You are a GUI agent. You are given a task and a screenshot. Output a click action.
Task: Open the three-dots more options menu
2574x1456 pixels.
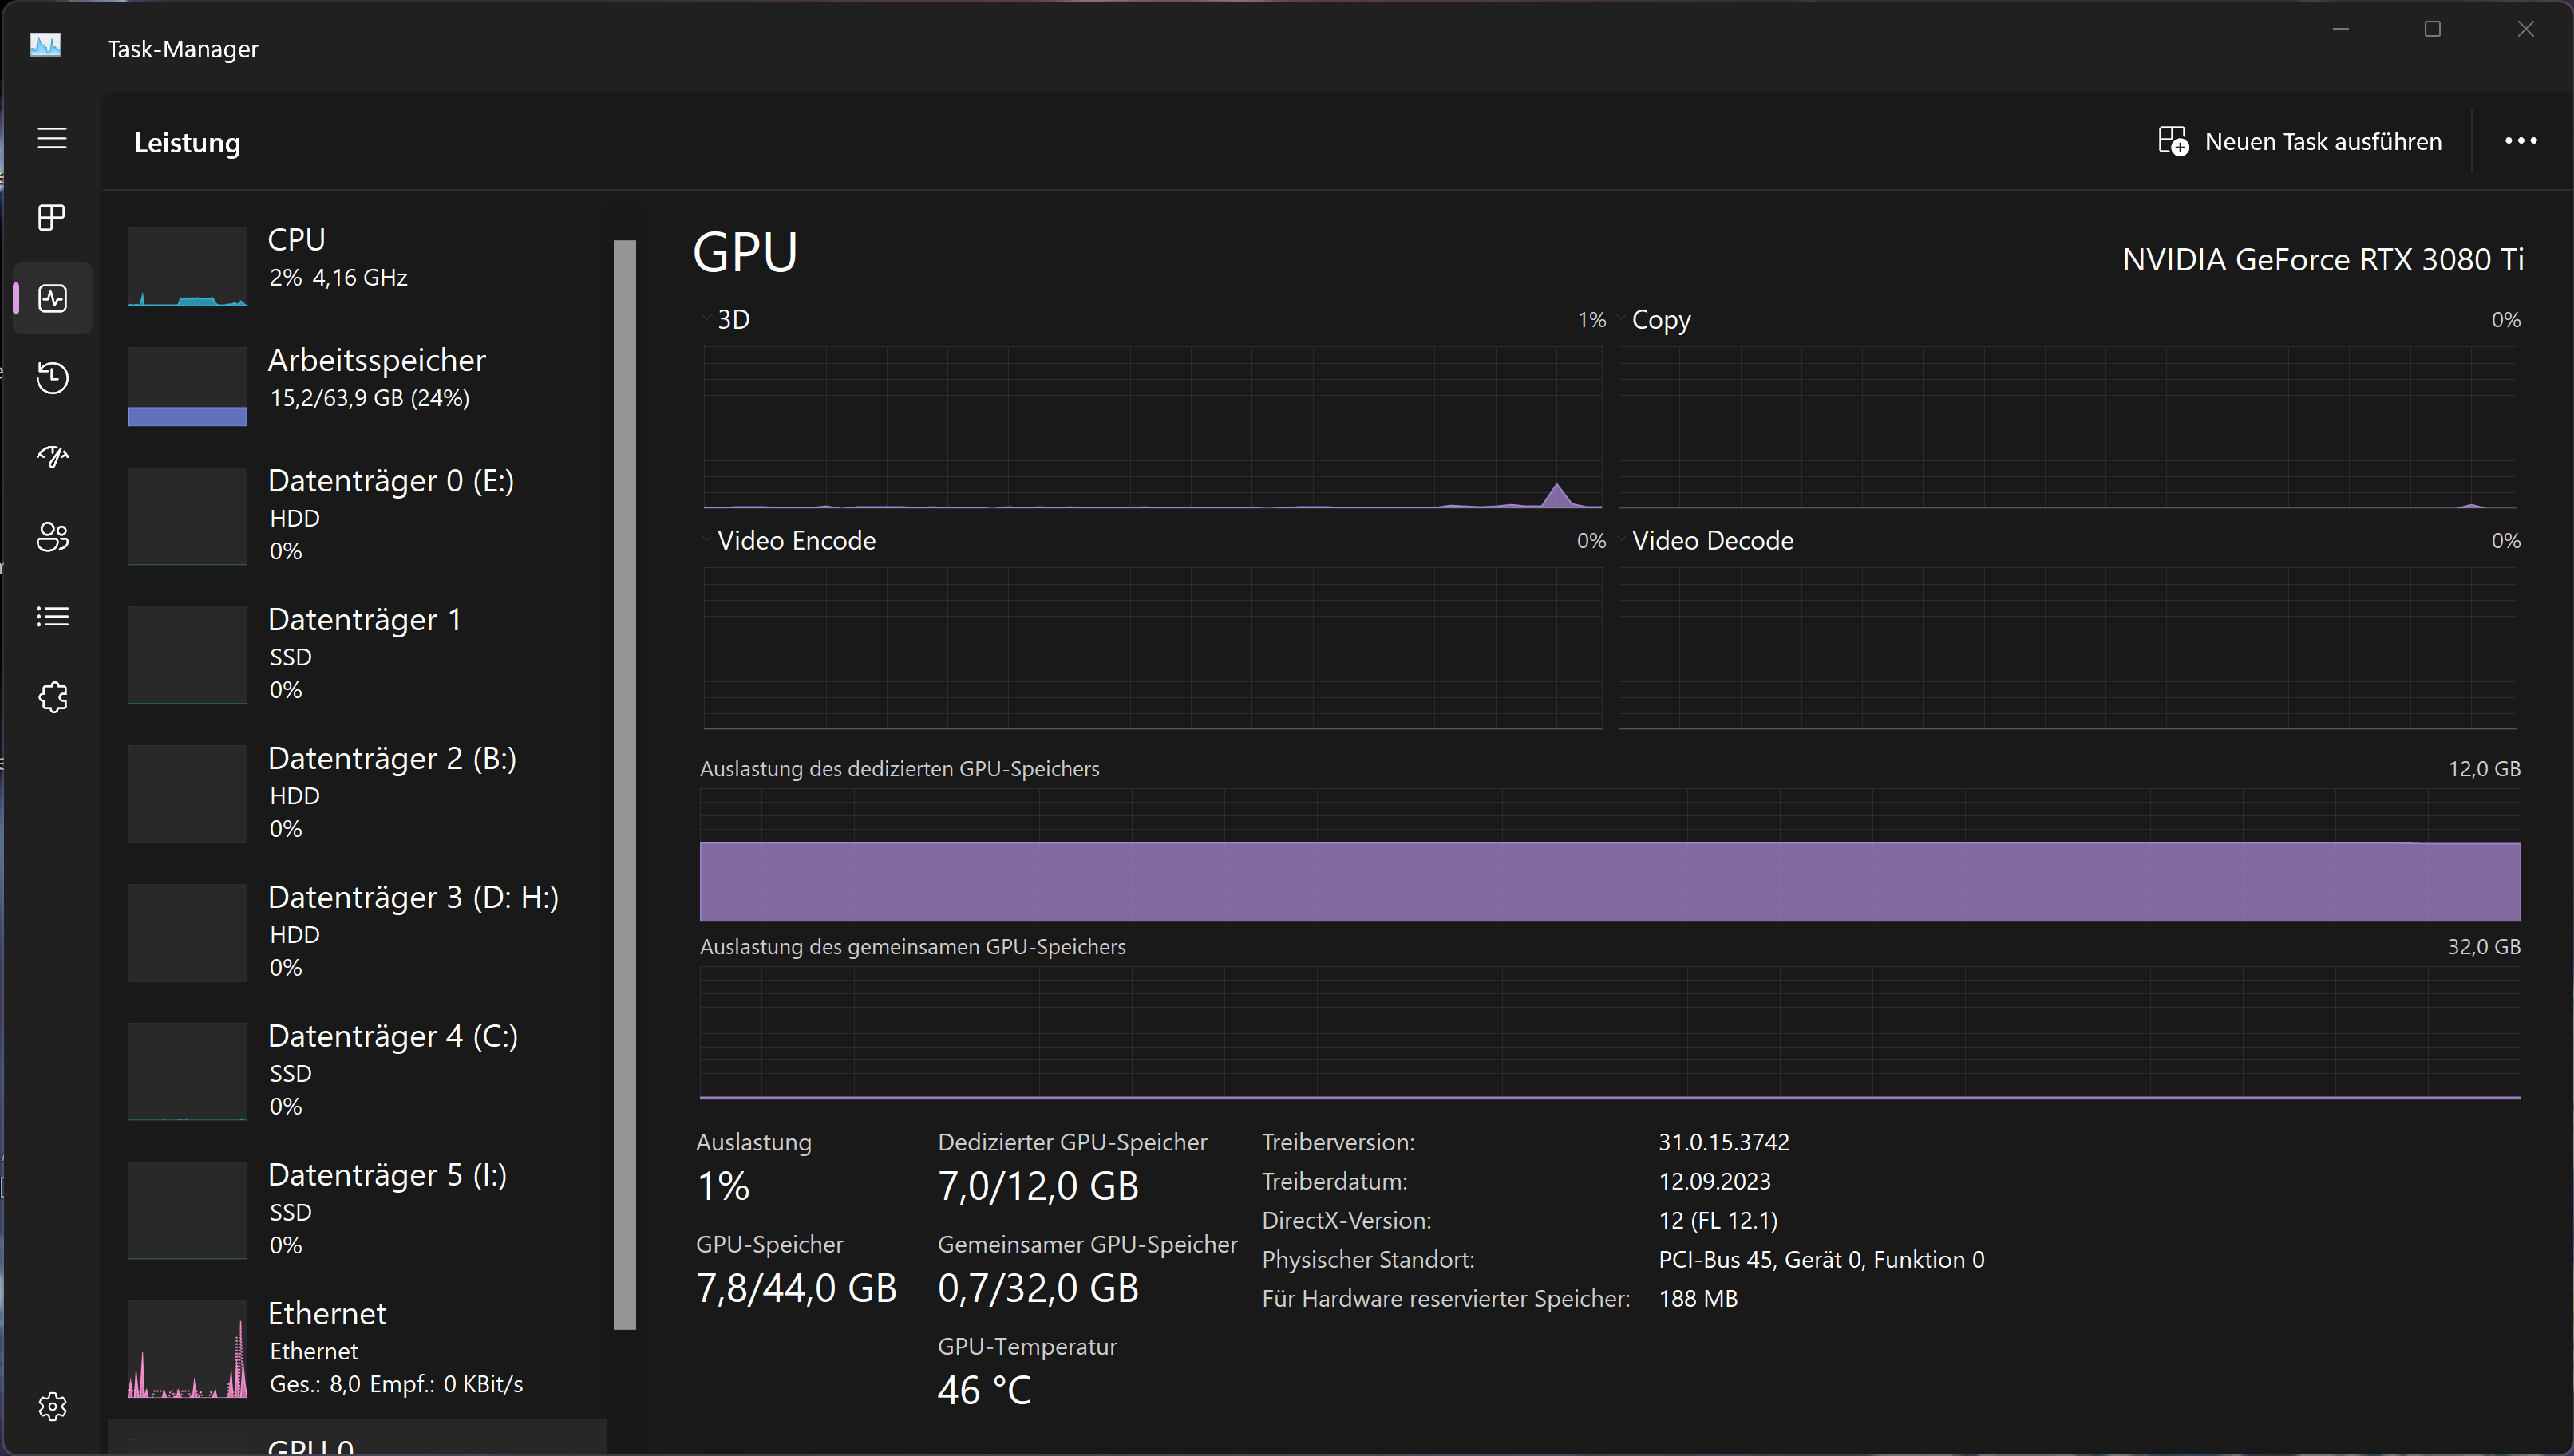(2520, 142)
